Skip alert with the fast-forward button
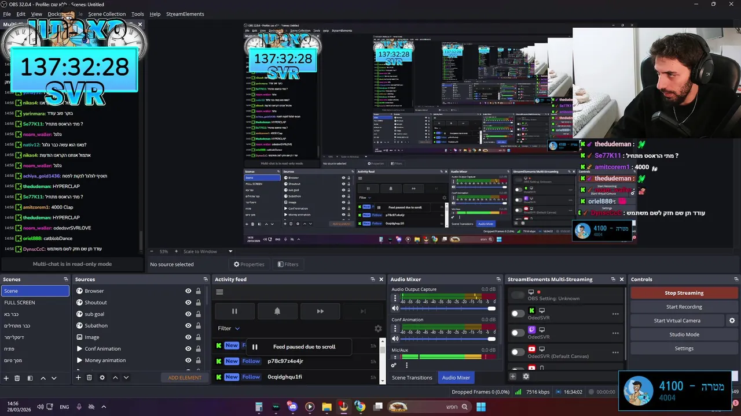 pos(320,311)
